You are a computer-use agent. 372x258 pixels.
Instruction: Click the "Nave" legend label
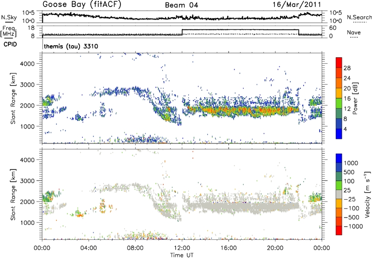(x=354, y=32)
